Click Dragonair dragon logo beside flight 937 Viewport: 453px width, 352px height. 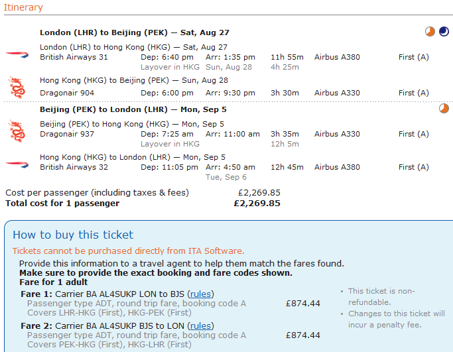15,129
